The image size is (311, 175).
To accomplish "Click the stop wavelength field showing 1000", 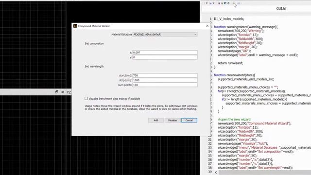I will pos(165,80).
